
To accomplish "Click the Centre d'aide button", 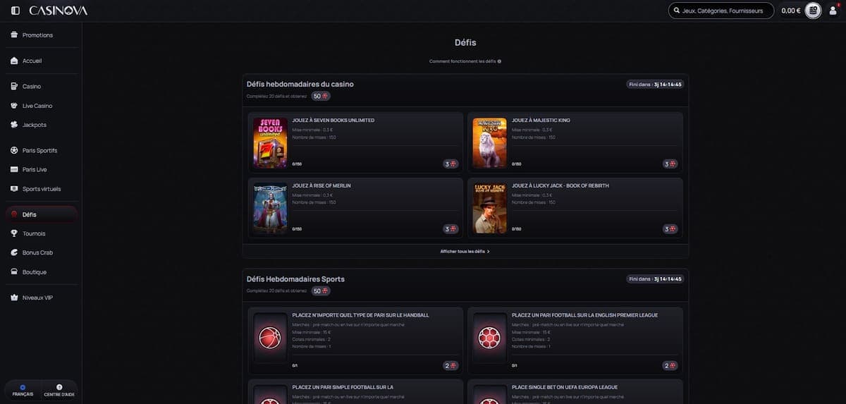I will coord(59,391).
